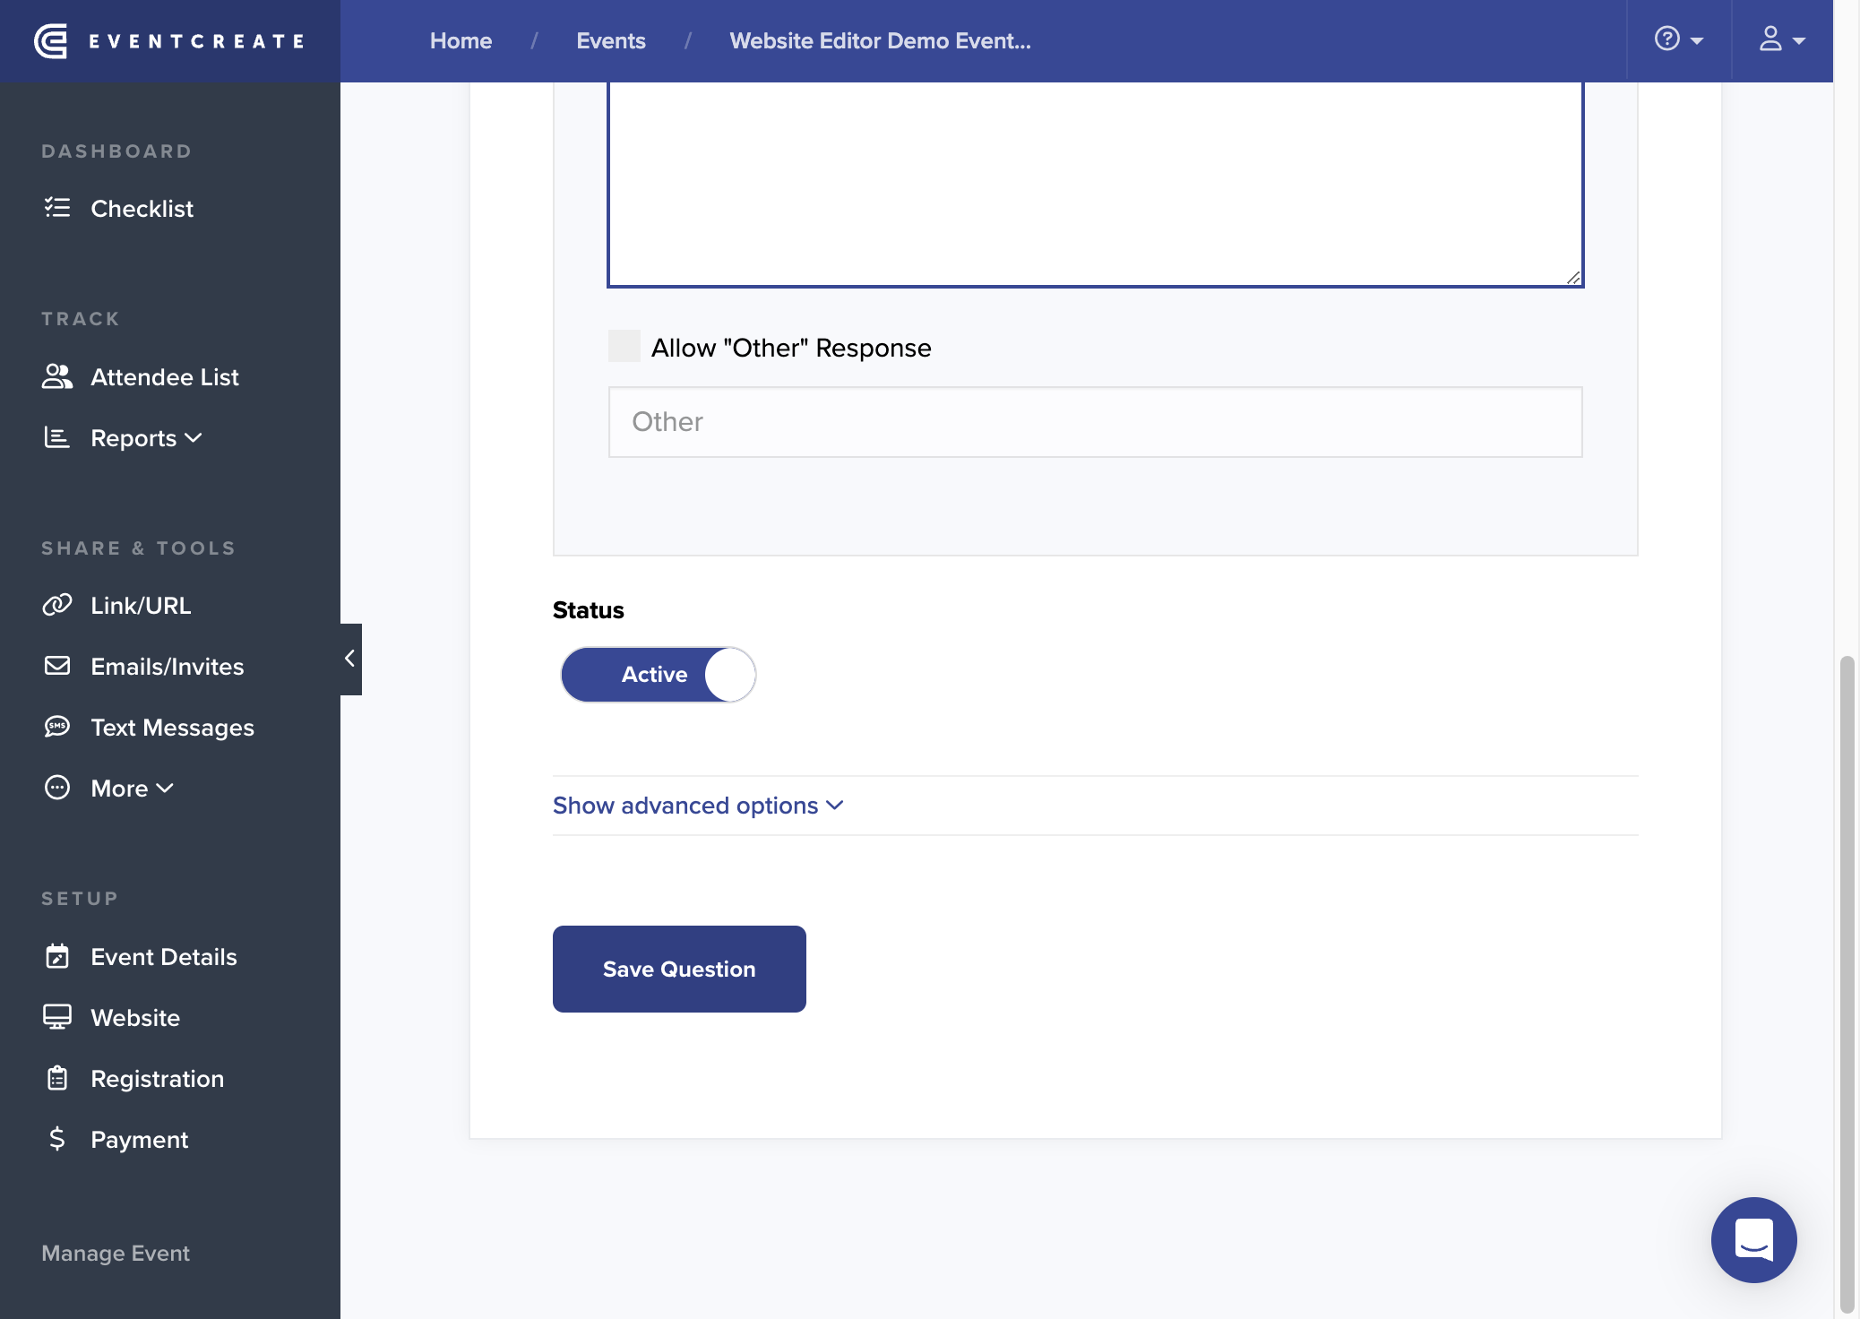Click the Emails/Invites envelope icon

click(57, 666)
